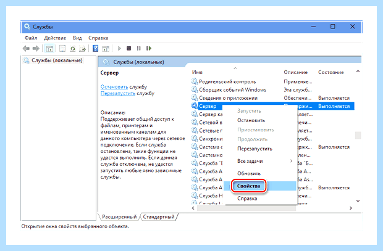
Task: Open the Справка menu in menu bar
Action: [x=98, y=38]
